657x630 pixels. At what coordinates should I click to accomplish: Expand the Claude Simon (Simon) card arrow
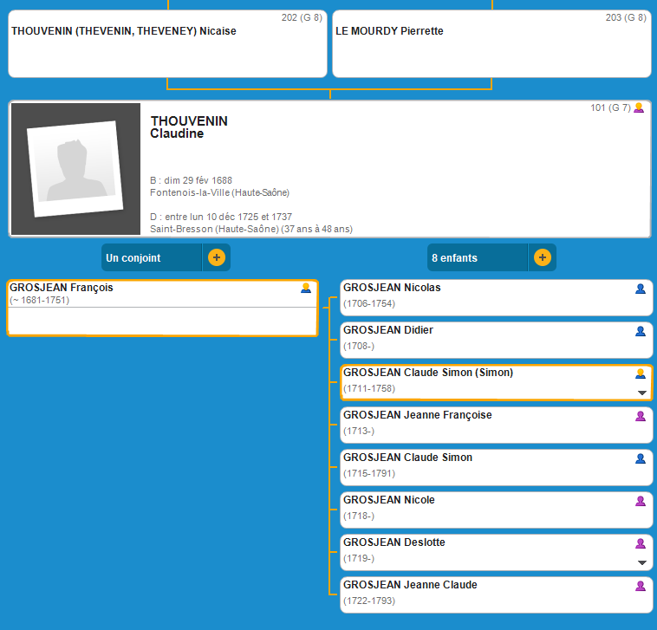tap(642, 393)
